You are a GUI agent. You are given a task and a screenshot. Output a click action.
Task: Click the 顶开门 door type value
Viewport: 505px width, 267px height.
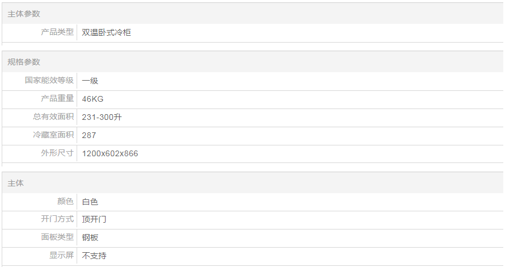coord(94,219)
